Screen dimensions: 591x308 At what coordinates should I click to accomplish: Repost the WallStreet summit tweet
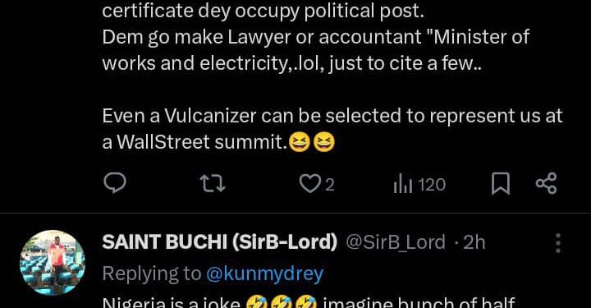pyautogui.click(x=213, y=184)
